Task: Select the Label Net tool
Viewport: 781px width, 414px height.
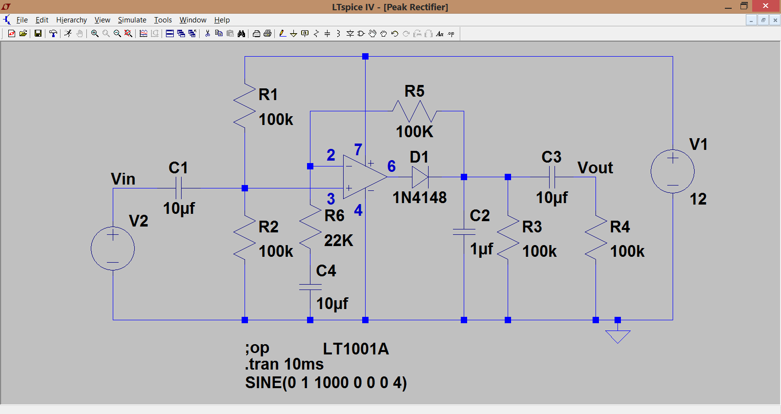Action: point(305,34)
